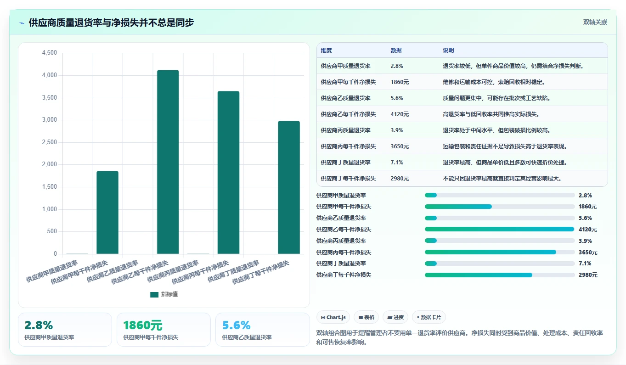Click the 指标值 legend label under the chart
Viewport: 626px width, 365px height.
coord(169,294)
